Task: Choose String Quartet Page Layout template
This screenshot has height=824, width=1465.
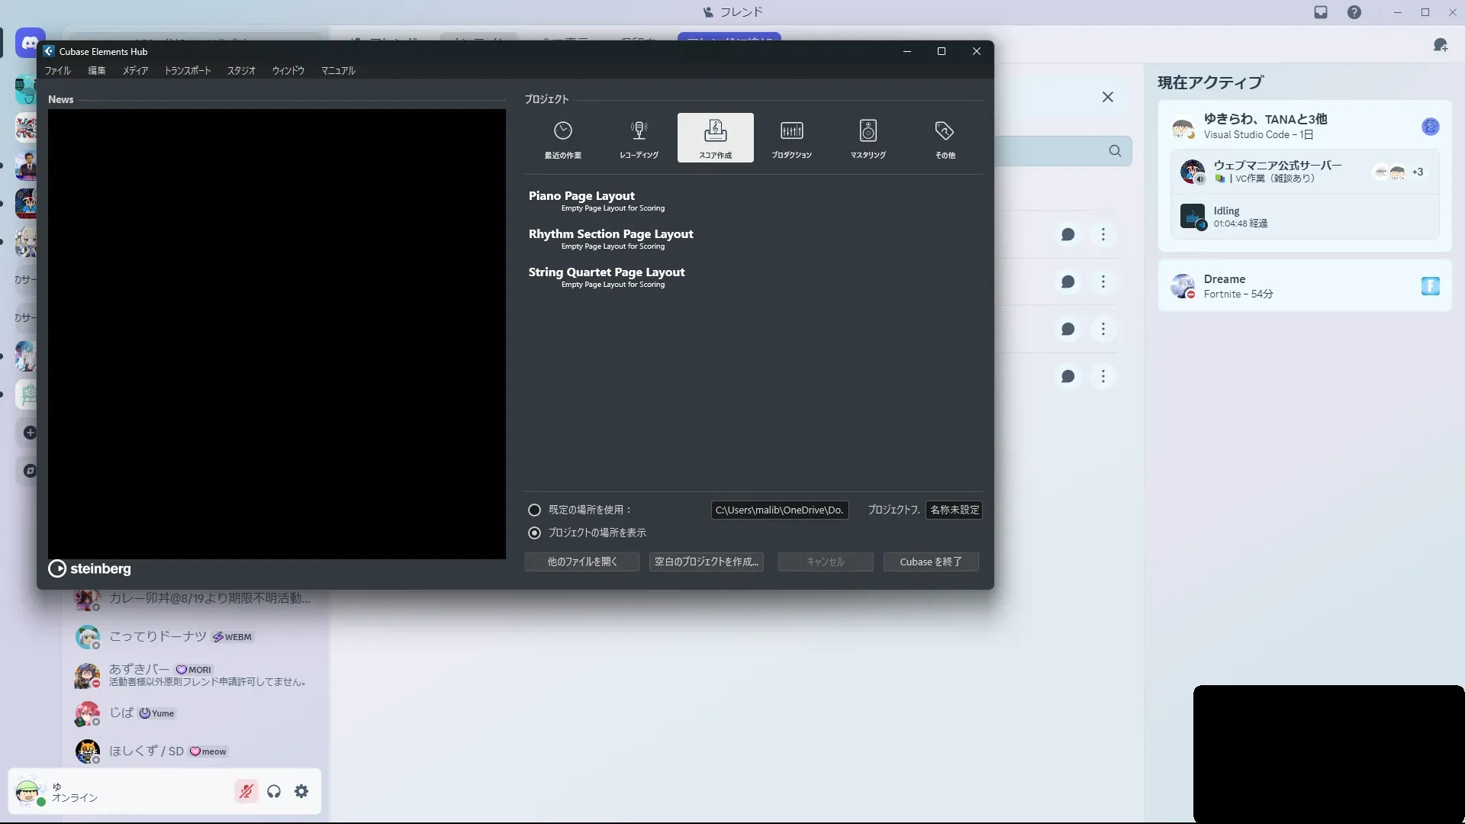Action: point(606,273)
